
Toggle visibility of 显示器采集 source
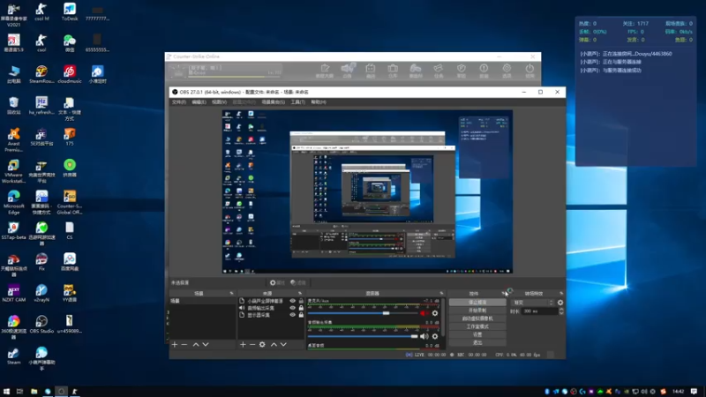coord(293,315)
